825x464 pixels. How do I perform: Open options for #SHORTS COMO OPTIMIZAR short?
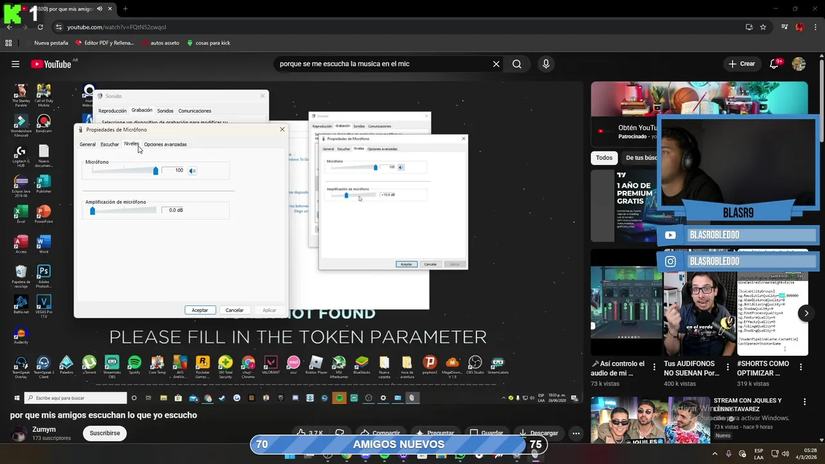click(x=801, y=367)
